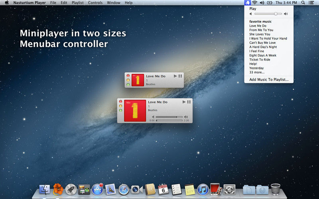The image size is (319, 199).
Task: Click the large miniplayer max volume speaker icon
Action: click(x=186, y=117)
